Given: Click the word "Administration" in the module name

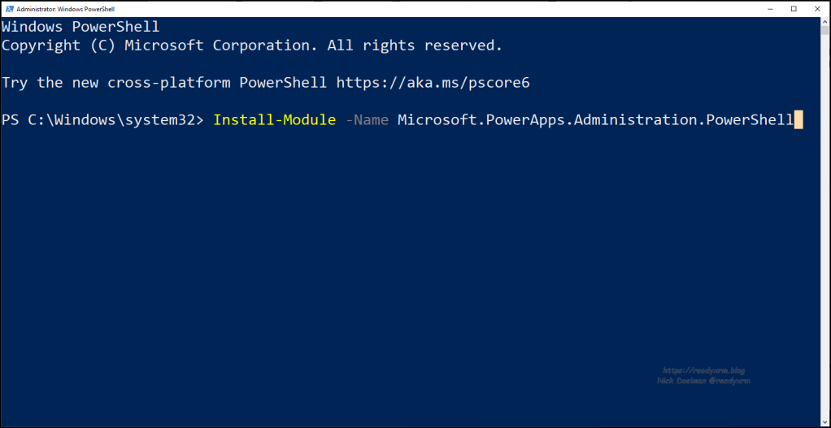Looking at the screenshot, I should (634, 120).
